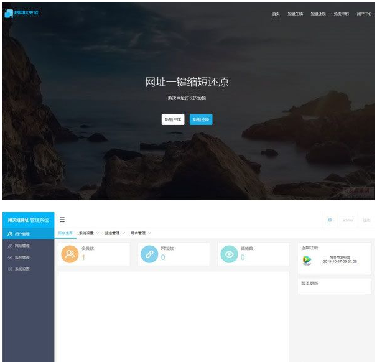Image resolution: width=377 pixels, height=362 pixels.
Task: Click the 退出 logout link
Action: click(x=366, y=220)
